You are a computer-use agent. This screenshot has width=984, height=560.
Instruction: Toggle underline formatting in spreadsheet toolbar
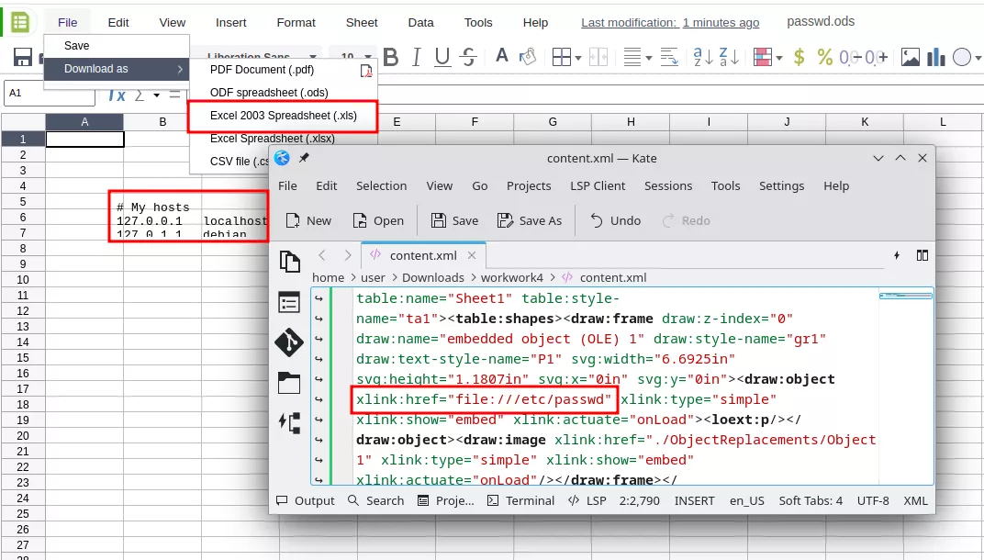tap(443, 58)
